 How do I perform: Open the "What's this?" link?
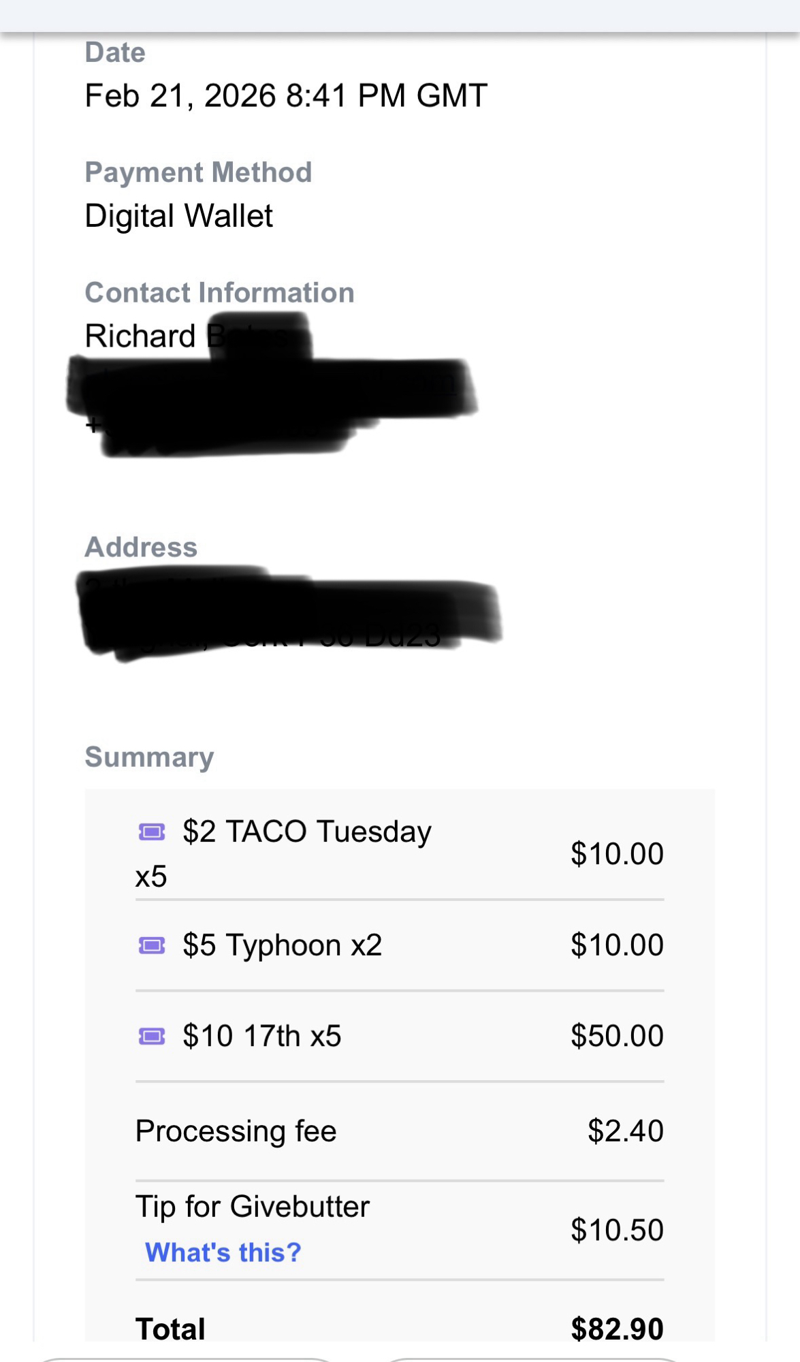pyautogui.click(x=223, y=1252)
